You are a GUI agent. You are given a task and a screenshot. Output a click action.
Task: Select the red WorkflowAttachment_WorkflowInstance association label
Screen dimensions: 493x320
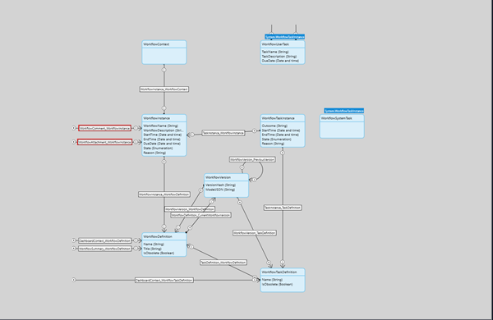tap(104, 142)
